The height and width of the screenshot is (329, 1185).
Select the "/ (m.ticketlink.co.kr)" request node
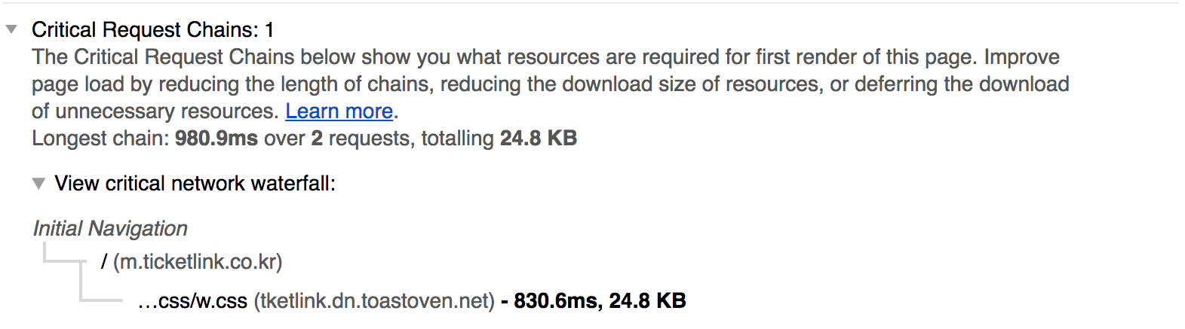(192, 262)
